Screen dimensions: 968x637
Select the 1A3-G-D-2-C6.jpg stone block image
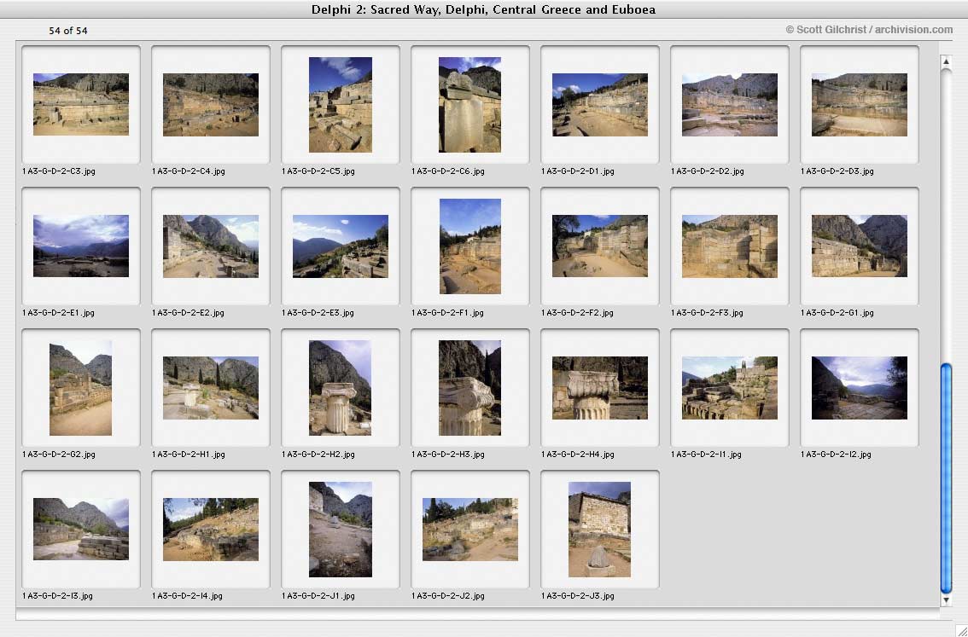(469, 104)
